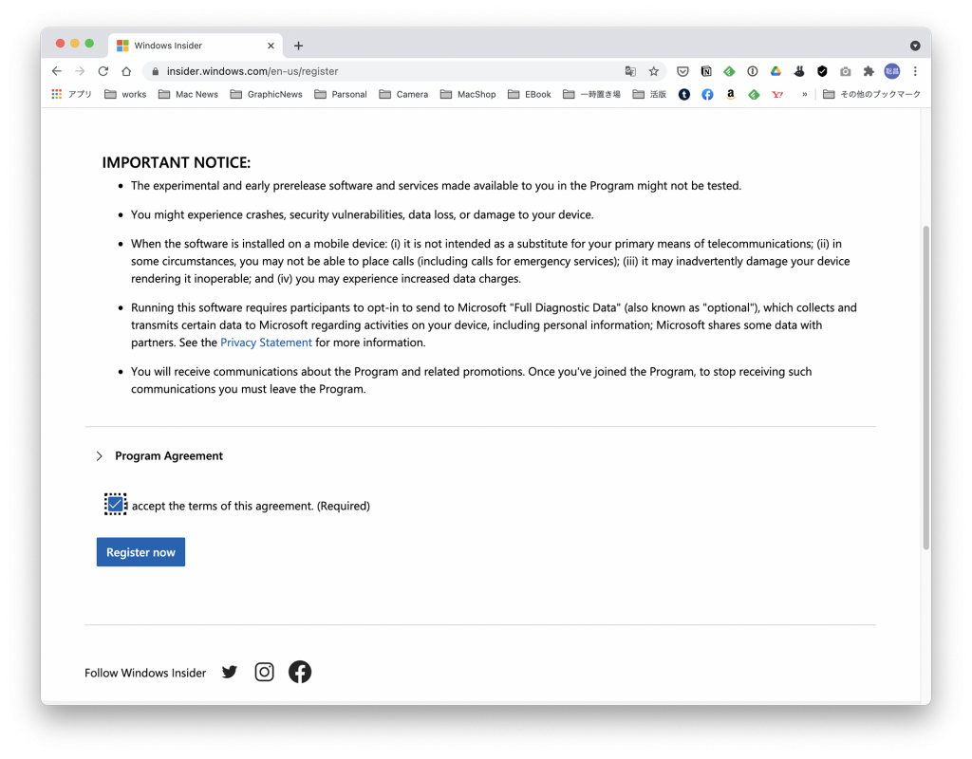Open the Pocket extension
Screen dimensions: 972x759
[x=682, y=71]
